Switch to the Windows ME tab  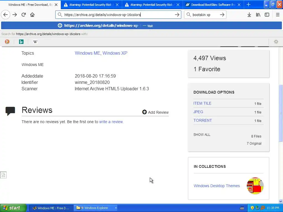(x=30, y=5)
